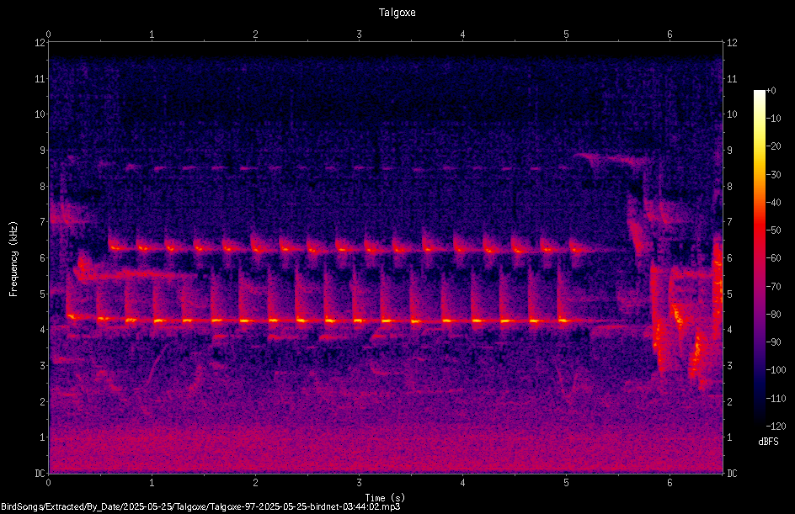Click the 12 kHz label on the left axis

40,43
